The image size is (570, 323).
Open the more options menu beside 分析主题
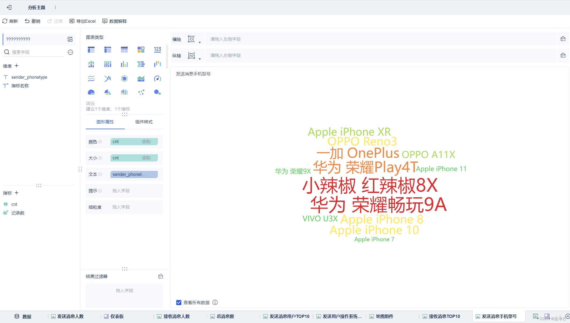55,7
